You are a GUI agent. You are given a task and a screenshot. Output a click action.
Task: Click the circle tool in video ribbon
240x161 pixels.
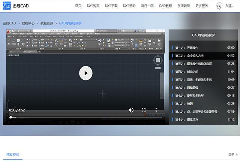(x=18, y=40)
